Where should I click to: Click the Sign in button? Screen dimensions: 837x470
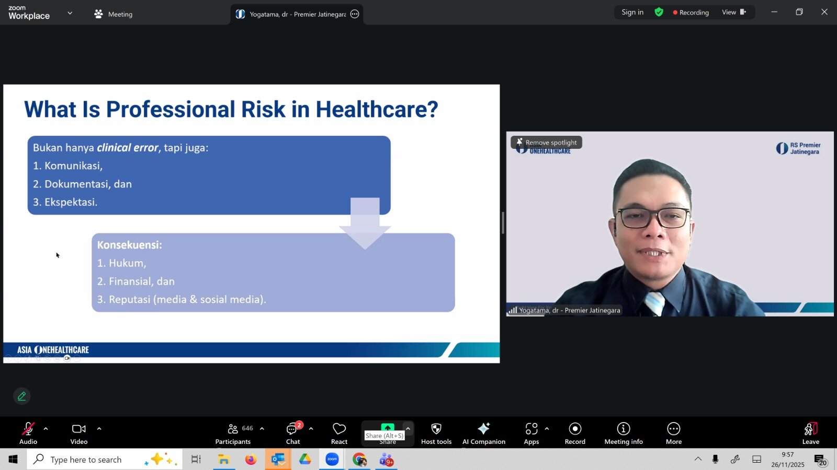(x=632, y=12)
